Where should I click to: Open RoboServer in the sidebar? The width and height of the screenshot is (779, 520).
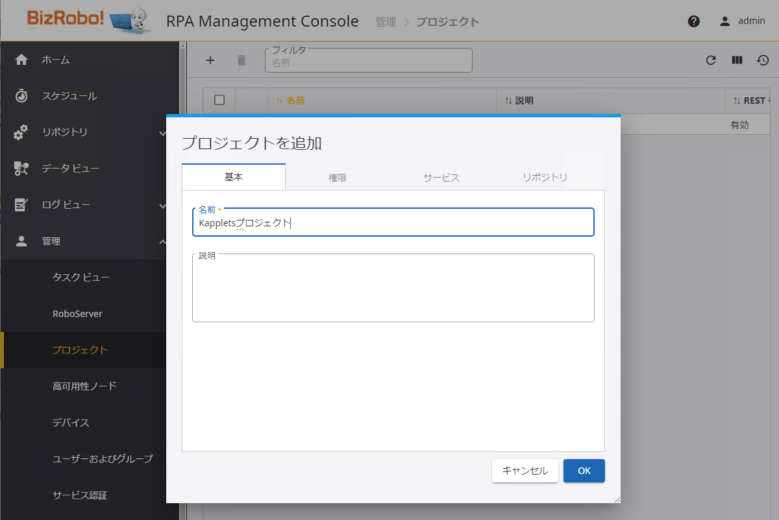pyautogui.click(x=77, y=314)
